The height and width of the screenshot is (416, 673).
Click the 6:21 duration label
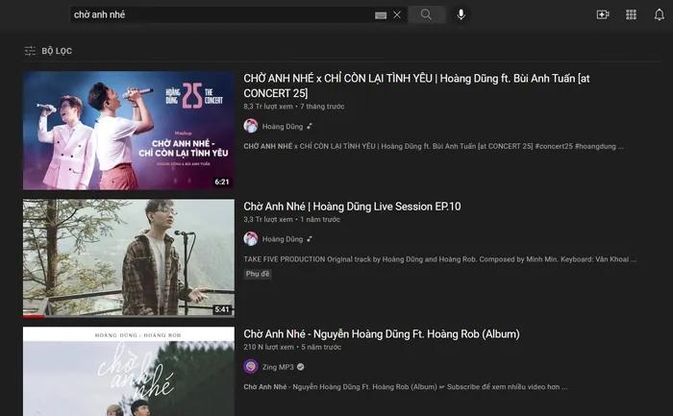click(222, 182)
